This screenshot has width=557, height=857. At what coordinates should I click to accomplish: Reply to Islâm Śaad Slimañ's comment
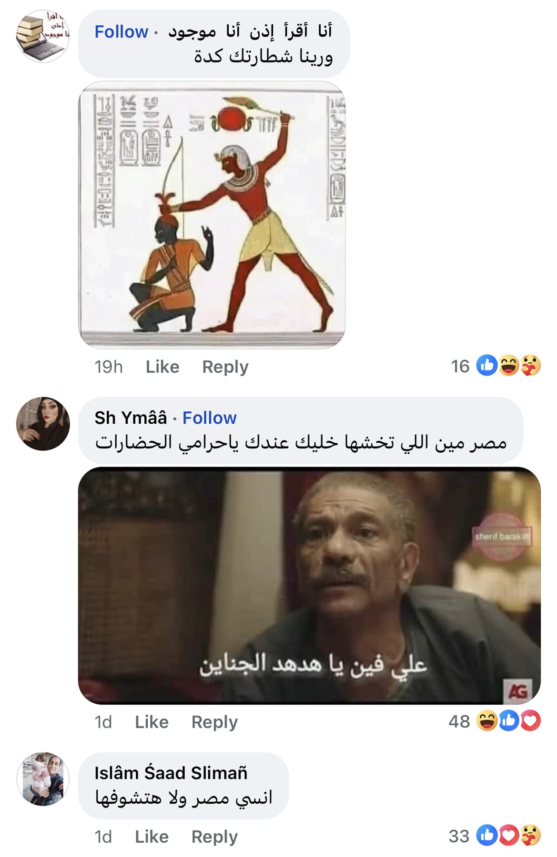point(214,837)
